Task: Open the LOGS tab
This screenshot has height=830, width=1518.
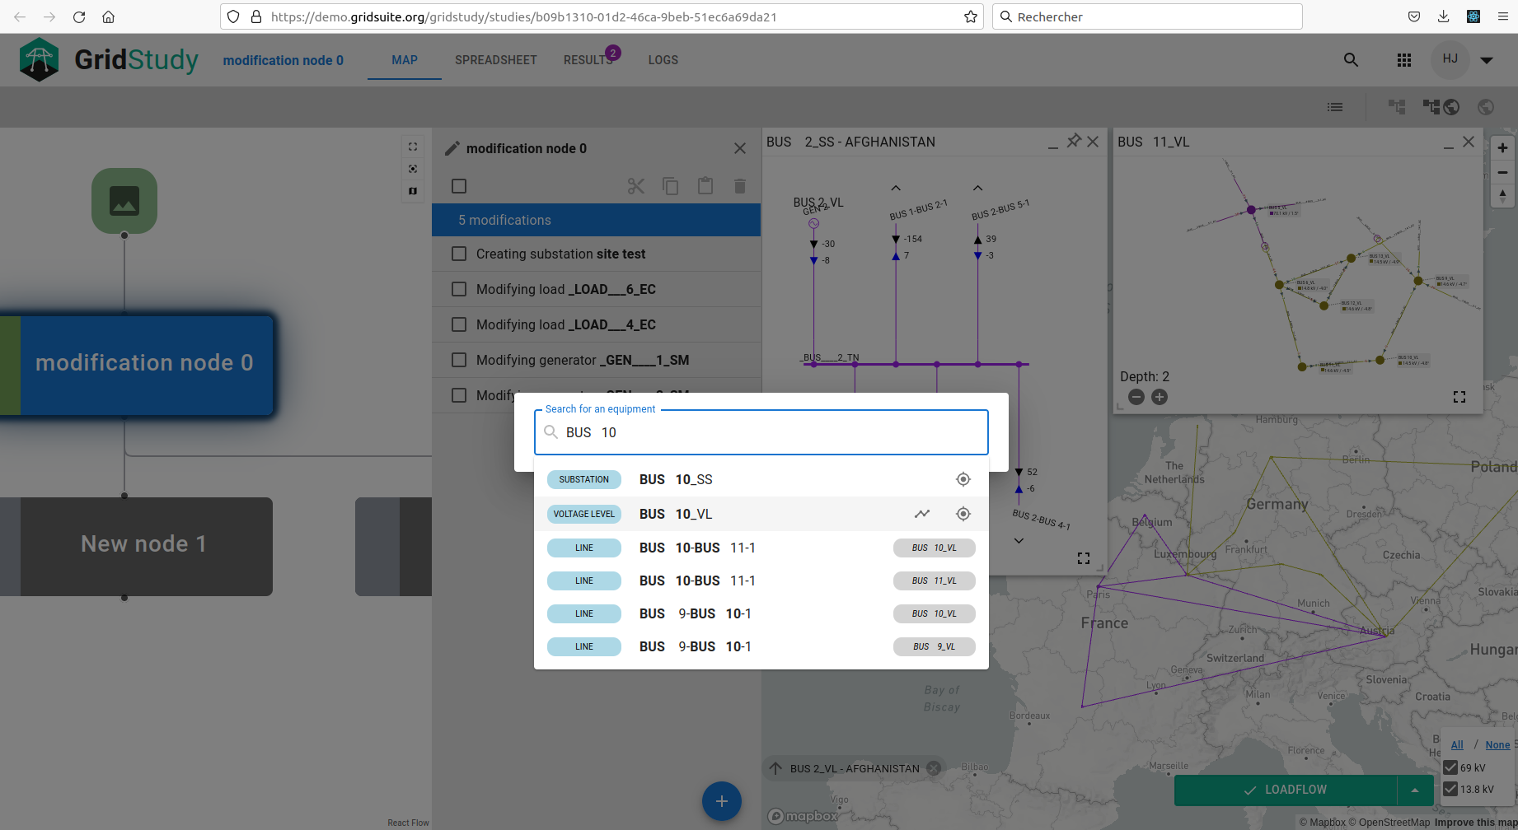Action: click(x=663, y=60)
